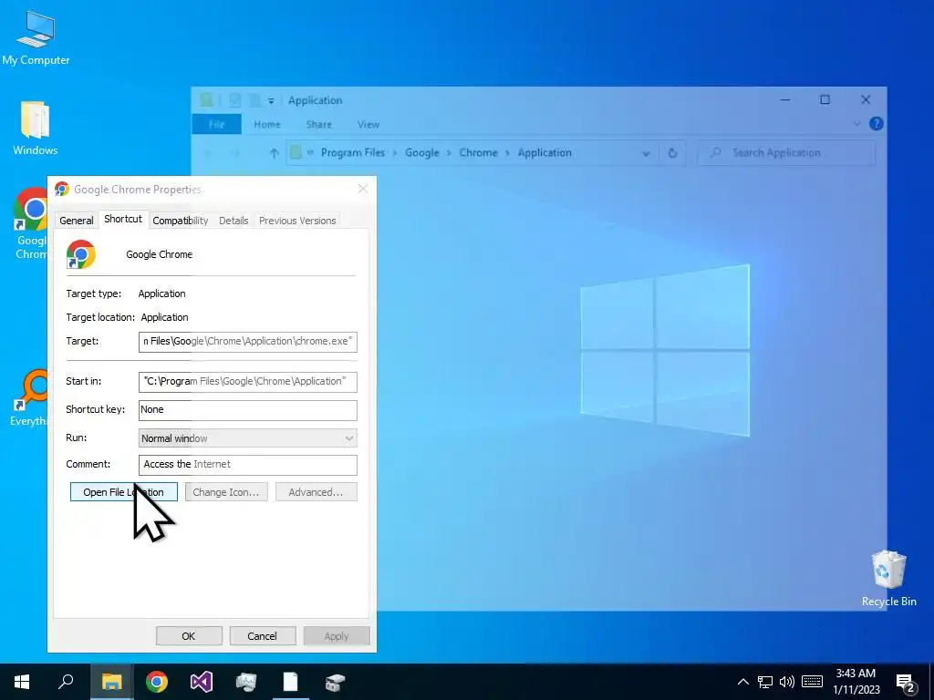Open Visual Studio from the taskbar
Image resolution: width=934 pixels, height=700 pixels.
coord(202,682)
